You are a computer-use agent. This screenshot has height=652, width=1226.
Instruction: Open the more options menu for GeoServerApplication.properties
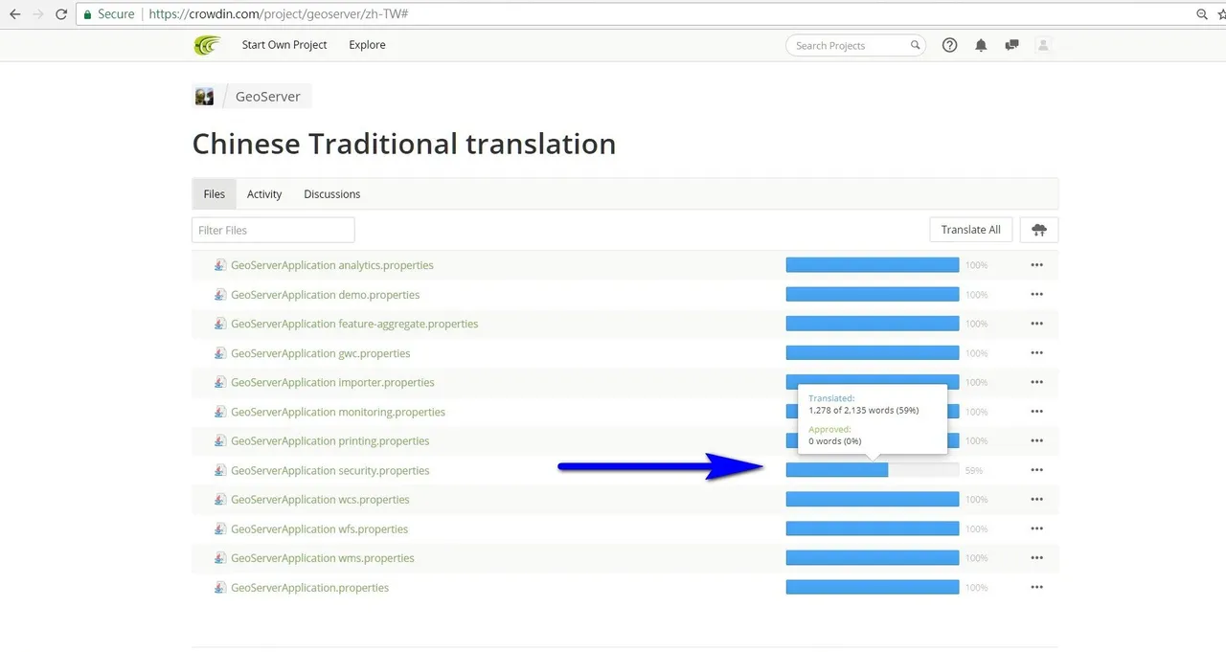tap(1036, 588)
